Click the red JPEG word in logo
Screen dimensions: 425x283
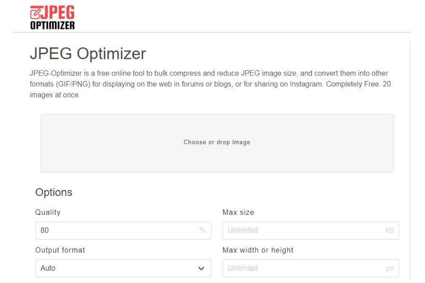pos(58,12)
